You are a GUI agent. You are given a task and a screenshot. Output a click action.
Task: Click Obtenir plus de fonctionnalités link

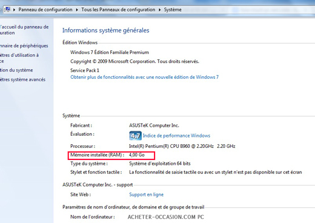144,77
